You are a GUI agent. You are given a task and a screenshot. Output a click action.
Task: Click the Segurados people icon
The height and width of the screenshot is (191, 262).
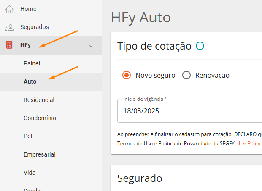click(9, 27)
